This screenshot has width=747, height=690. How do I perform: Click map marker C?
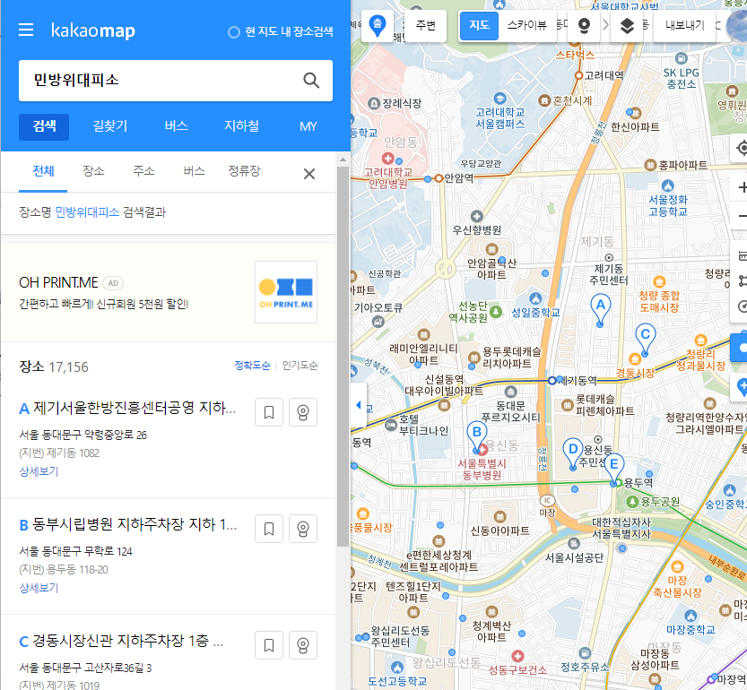tap(645, 339)
